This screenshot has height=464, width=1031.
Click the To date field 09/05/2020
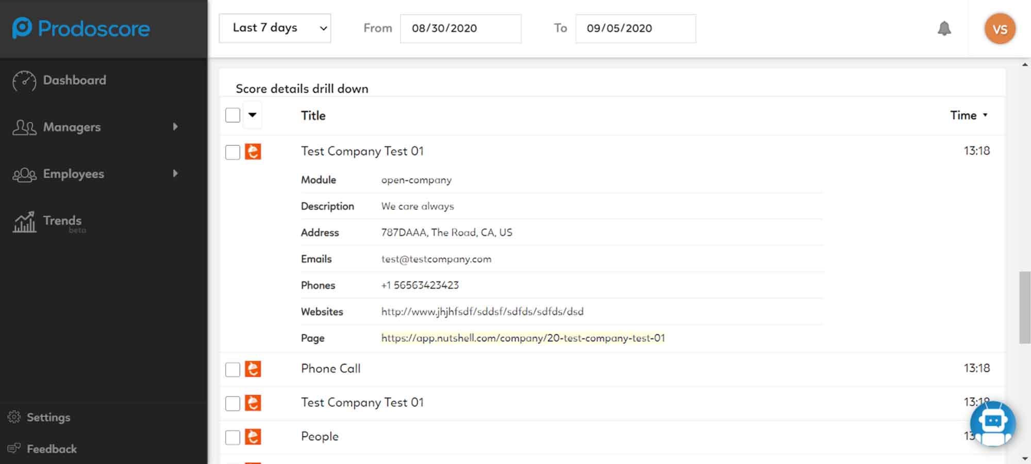pyautogui.click(x=635, y=28)
